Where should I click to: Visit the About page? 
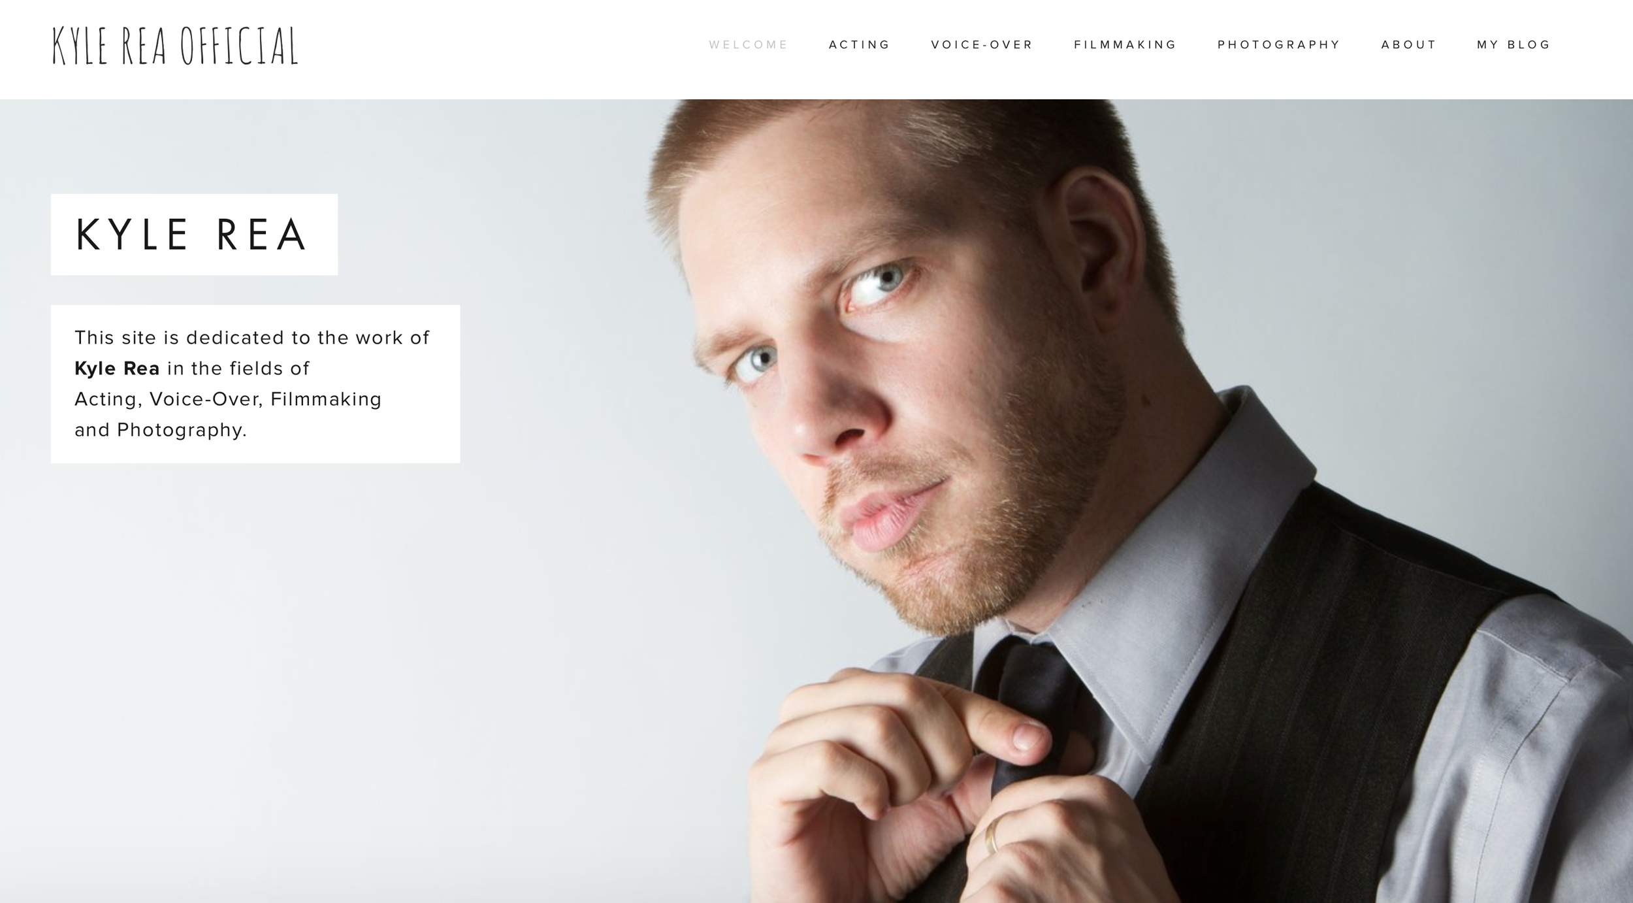coord(1409,45)
